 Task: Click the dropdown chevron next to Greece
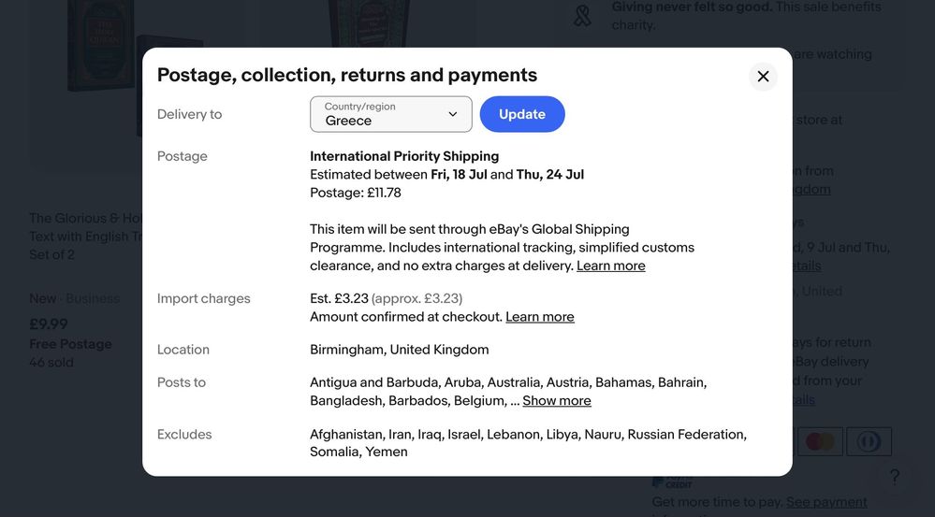click(x=453, y=114)
